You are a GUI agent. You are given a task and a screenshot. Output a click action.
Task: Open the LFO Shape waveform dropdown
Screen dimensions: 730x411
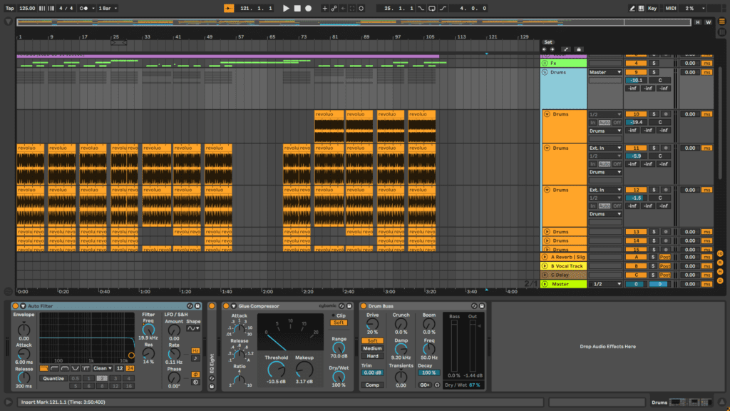pyautogui.click(x=193, y=328)
